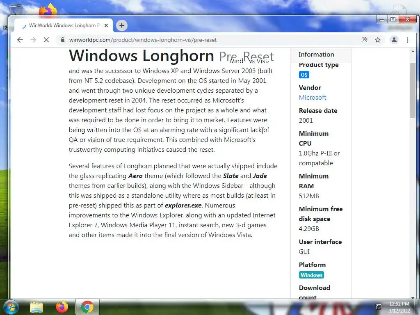This screenshot has width=420, height=315.
Task: Click the padlock site info icon
Action: [x=63, y=40]
